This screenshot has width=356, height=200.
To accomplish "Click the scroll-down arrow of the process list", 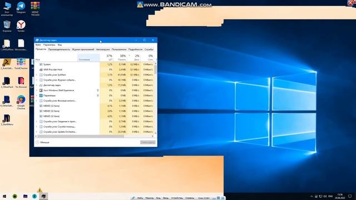I will pos(156,133).
